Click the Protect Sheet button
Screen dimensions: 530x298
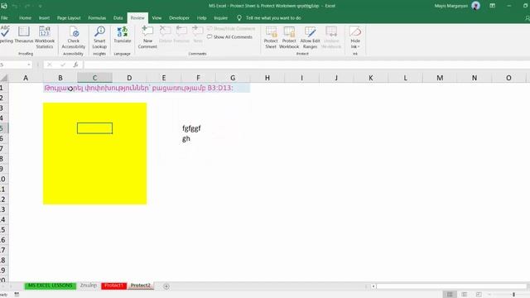click(x=271, y=37)
